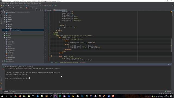The height and width of the screenshot is (98, 174).
Task: Click the search everywhere magnifier icon
Action: (173, 5)
